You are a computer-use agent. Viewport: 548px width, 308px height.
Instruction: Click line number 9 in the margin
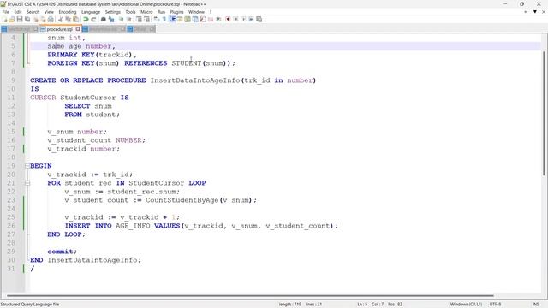pos(14,80)
